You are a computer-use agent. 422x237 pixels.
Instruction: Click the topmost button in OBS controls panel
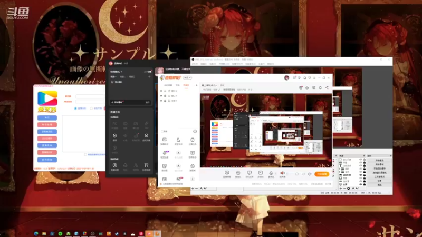coord(379,161)
